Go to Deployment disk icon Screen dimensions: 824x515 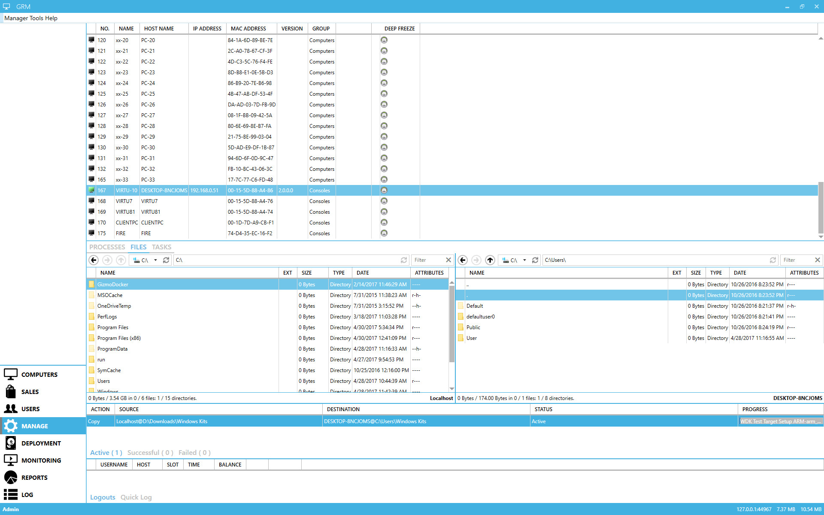coord(11,443)
